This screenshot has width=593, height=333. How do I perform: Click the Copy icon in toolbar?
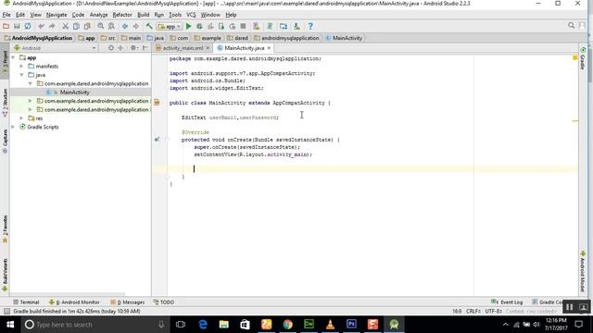[76, 27]
